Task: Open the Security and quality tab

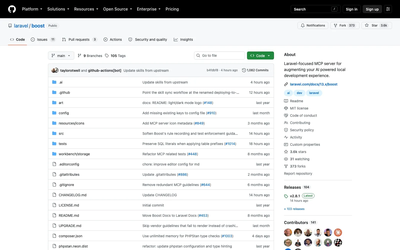Action: click(148, 39)
